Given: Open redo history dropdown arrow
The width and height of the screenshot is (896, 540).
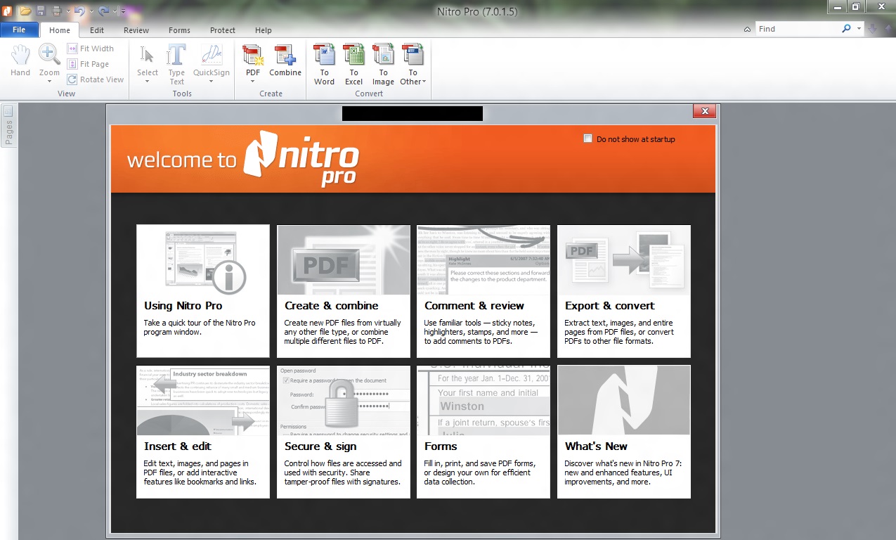Looking at the screenshot, I should pyautogui.click(x=115, y=12).
